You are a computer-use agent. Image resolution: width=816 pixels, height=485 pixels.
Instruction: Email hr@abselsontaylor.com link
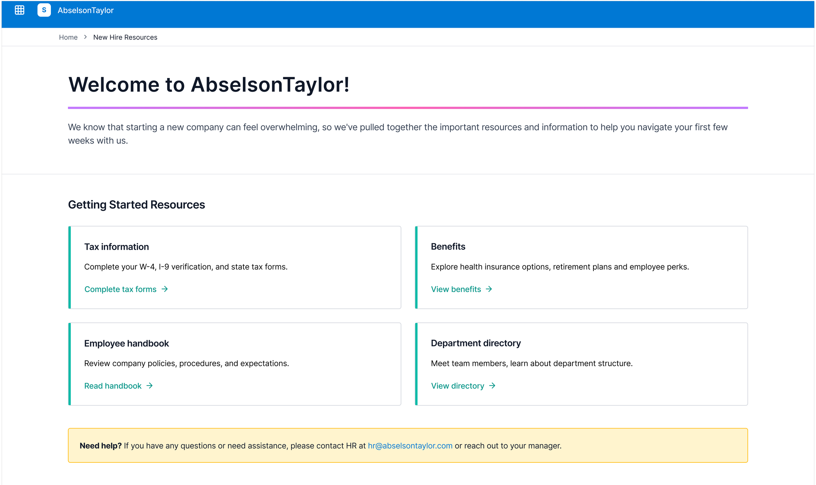pos(410,446)
